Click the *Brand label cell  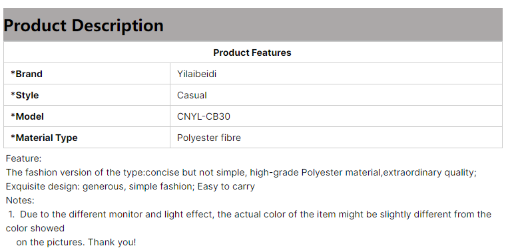pyautogui.click(x=87, y=74)
